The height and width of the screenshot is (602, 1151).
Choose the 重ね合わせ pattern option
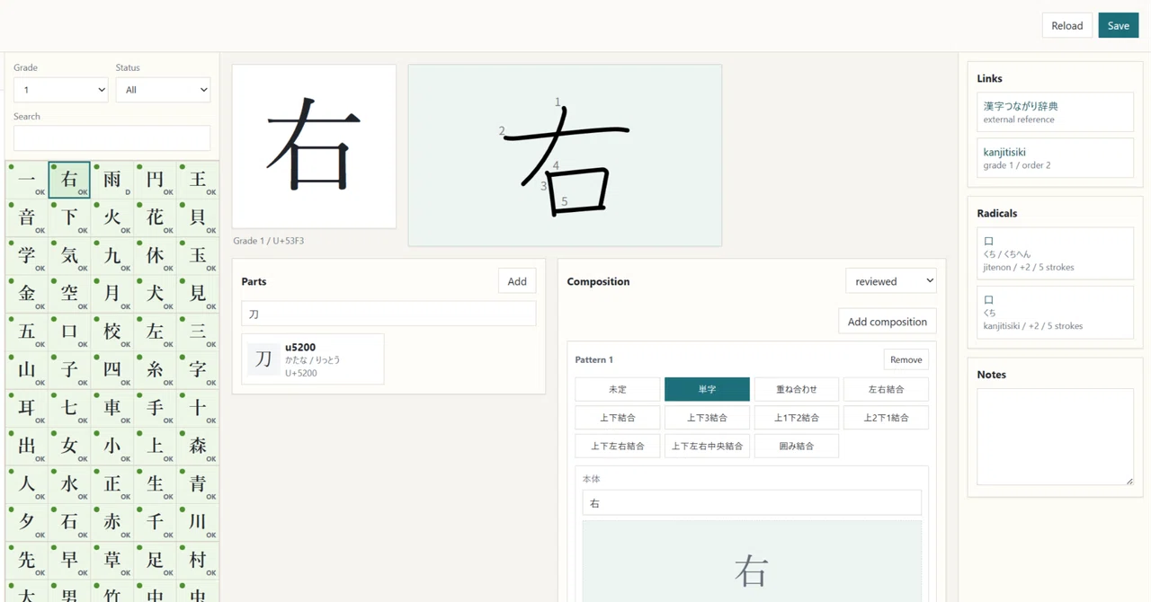click(x=797, y=389)
